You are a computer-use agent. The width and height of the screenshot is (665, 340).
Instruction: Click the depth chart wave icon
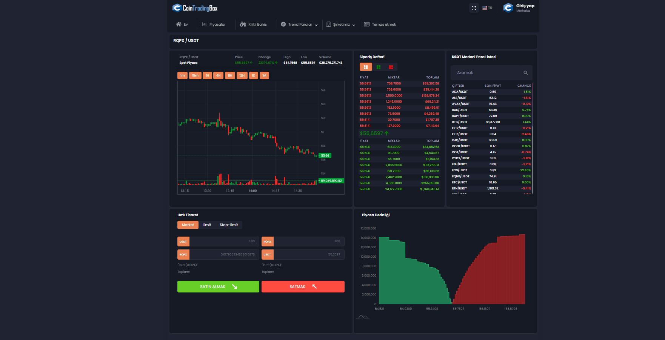[362, 317]
